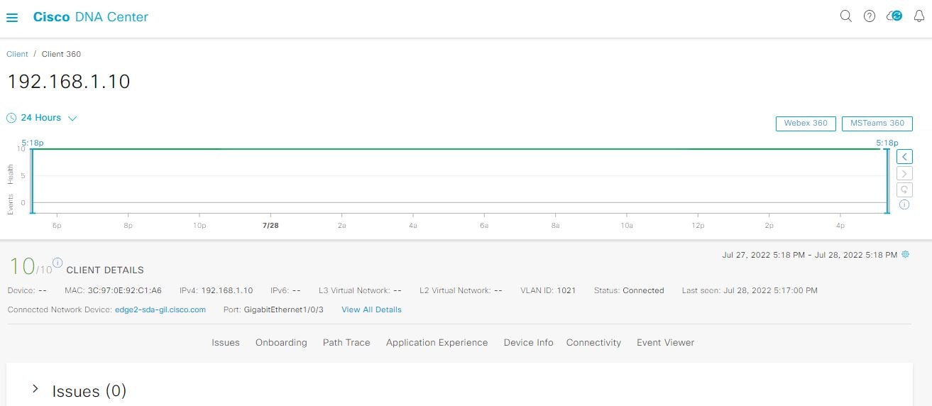Screen dimensions: 932x406
Task: Go to the Issues tab
Action: (226, 342)
